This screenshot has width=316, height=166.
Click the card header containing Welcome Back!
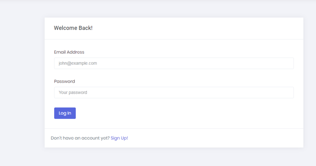[x=174, y=28]
